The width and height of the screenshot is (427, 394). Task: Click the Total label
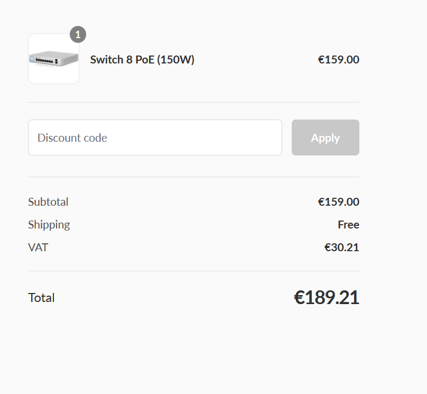(x=41, y=298)
